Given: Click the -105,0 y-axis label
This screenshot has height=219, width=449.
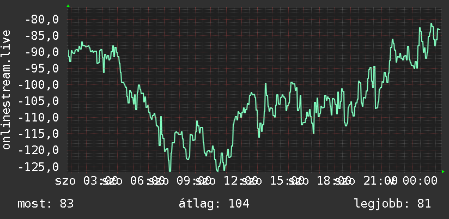Looking at the screenshot, I should 38,101.
